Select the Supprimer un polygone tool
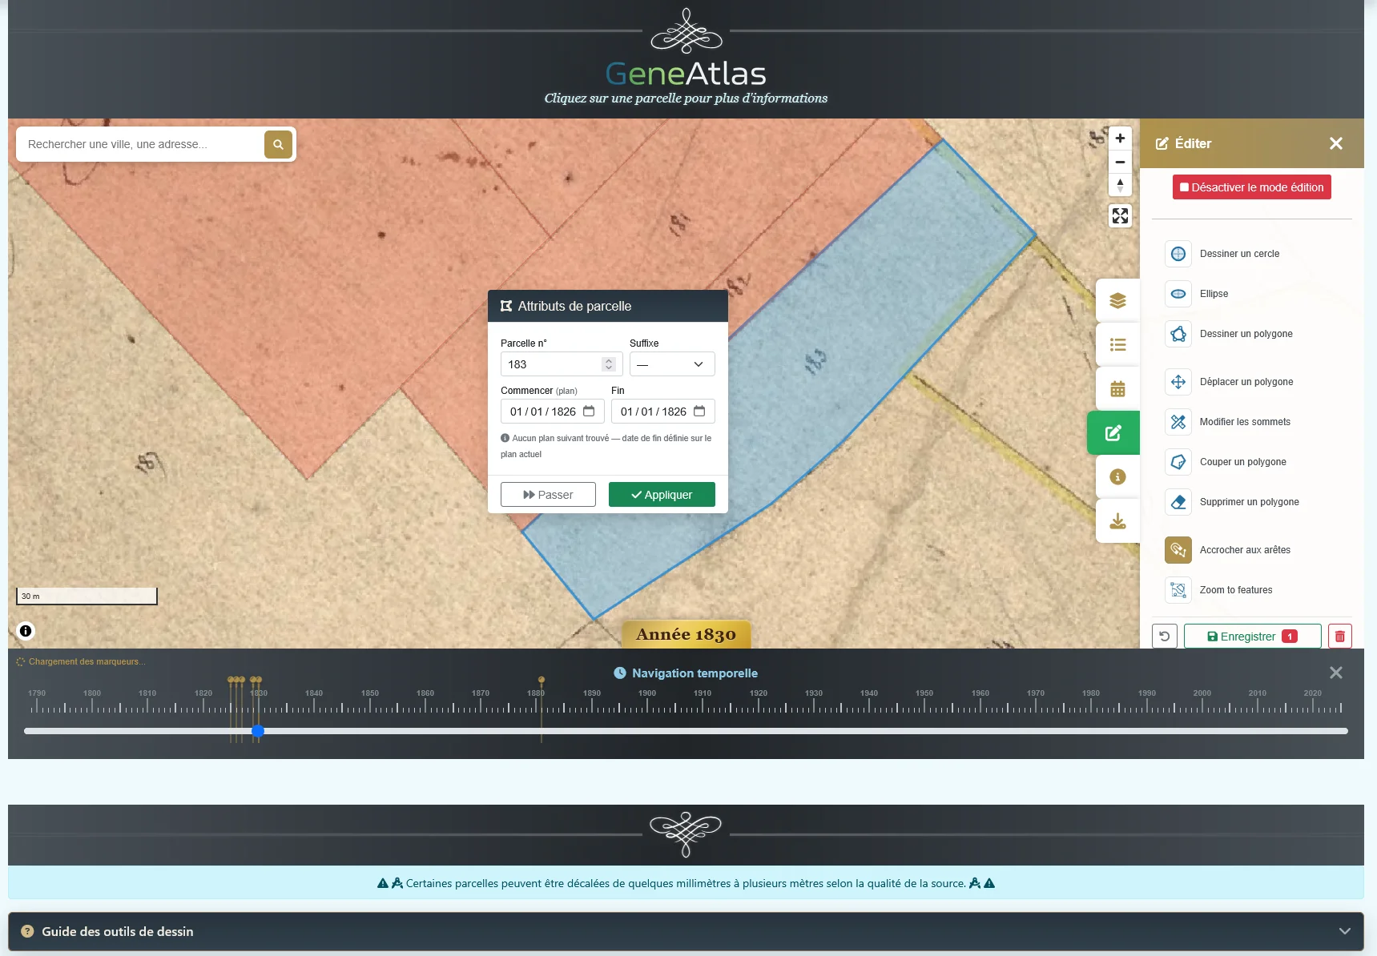The image size is (1377, 956). pyautogui.click(x=1178, y=502)
